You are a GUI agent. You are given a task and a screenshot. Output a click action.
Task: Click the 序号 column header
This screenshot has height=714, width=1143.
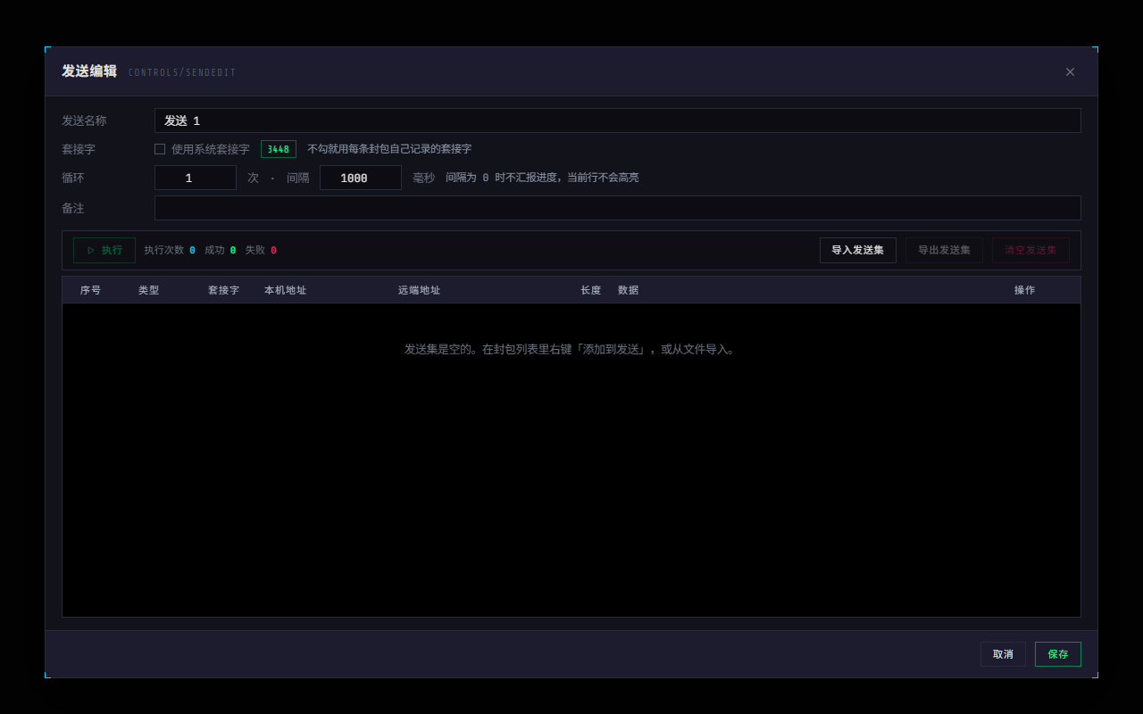[x=90, y=290]
